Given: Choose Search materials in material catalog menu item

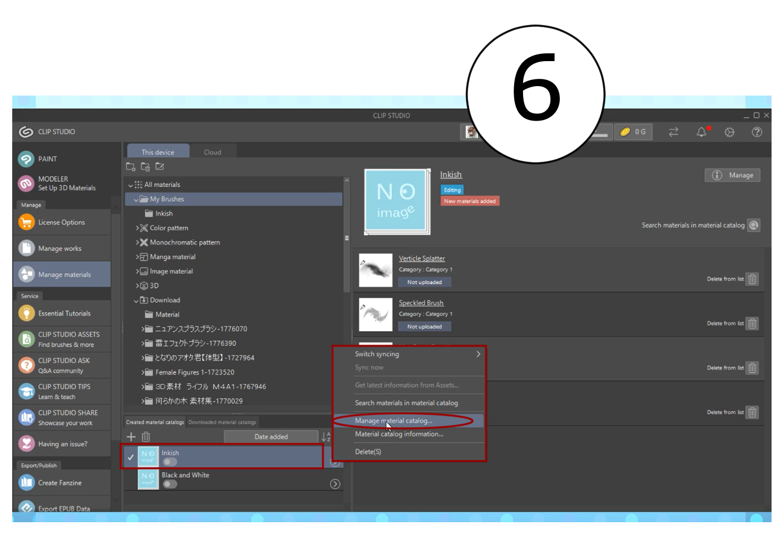Looking at the screenshot, I should coord(409,403).
